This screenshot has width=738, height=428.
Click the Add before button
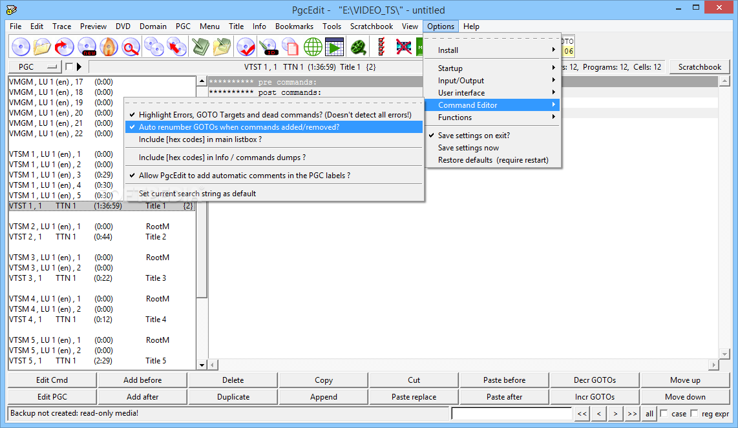(x=143, y=380)
